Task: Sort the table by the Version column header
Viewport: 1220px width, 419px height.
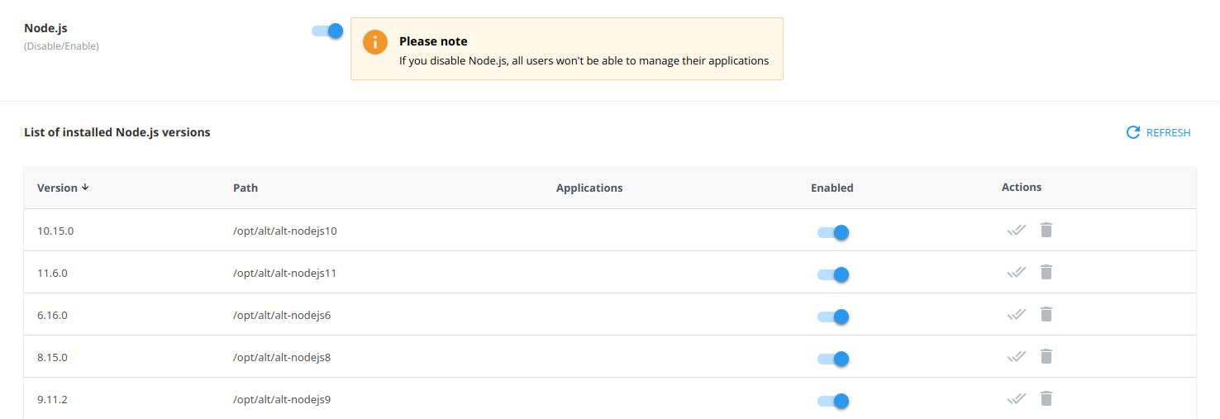Action: click(x=63, y=188)
